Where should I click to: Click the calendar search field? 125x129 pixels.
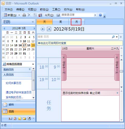(74, 37)
